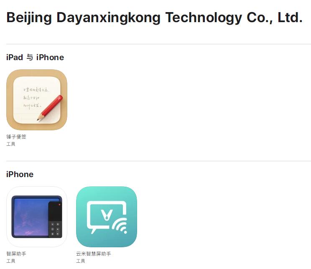
Task: Open the 智屏助手 app icon
Action: pyautogui.click(x=37, y=217)
